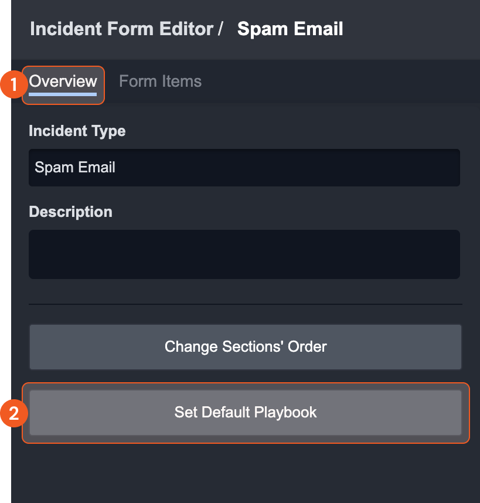Click the slash separator in the breadcrumb

[x=220, y=29]
